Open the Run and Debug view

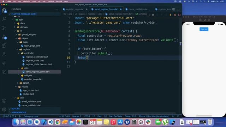pyautogui.click(x=4, y=37)
